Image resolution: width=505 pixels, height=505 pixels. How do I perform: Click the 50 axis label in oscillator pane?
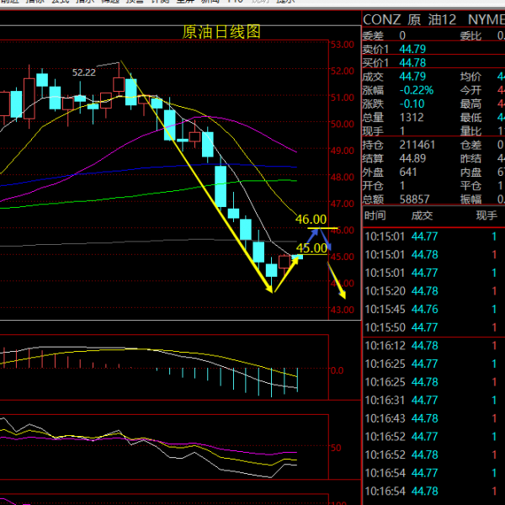pos(336,448)
